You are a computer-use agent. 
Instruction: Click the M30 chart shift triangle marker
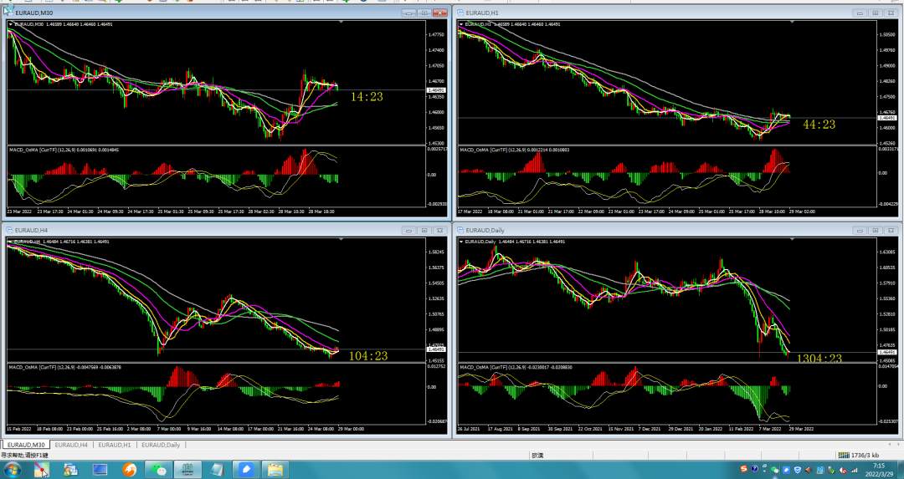(341, 22)
